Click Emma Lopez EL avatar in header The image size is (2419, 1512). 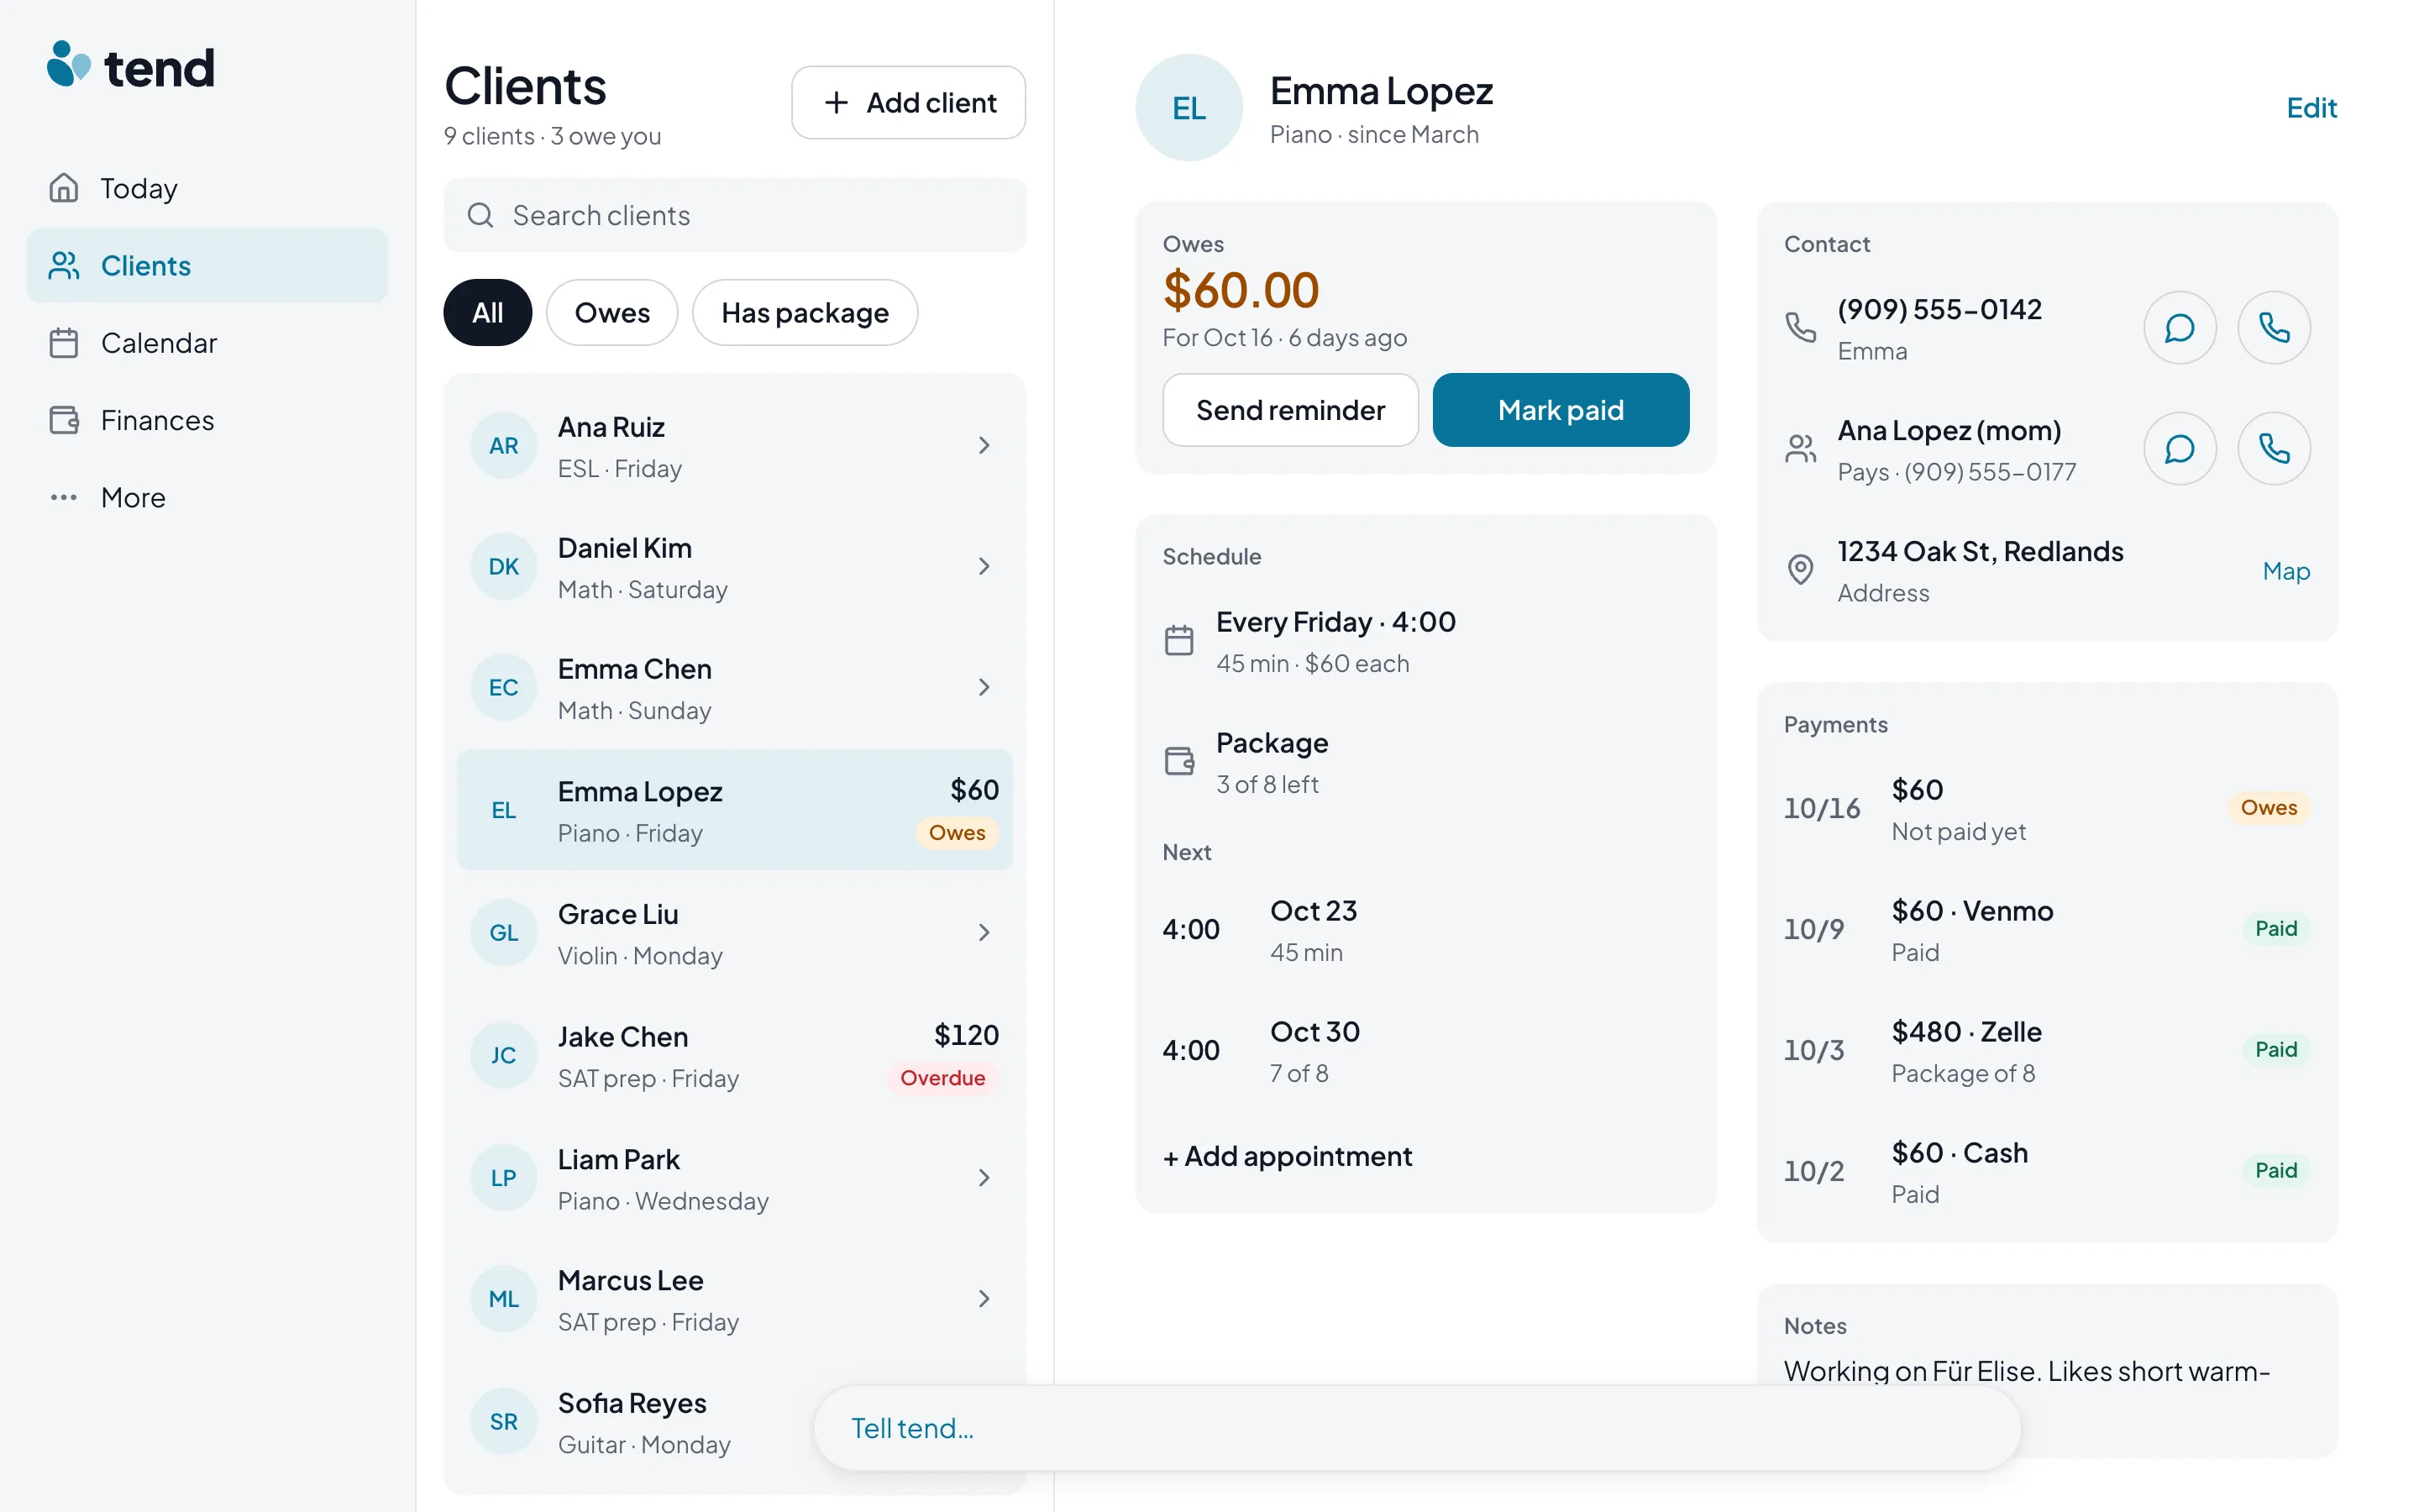[1189, 108]
